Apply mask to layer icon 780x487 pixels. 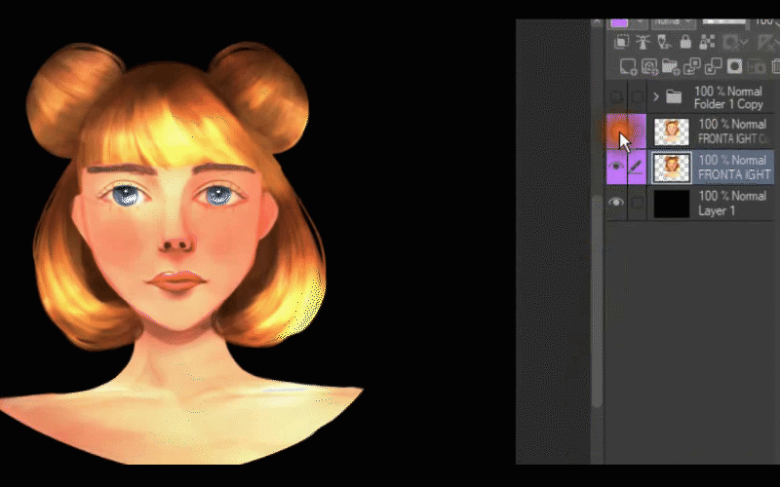(x=757, y=66)
